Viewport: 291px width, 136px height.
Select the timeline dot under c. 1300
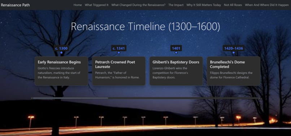coord(61,53)
